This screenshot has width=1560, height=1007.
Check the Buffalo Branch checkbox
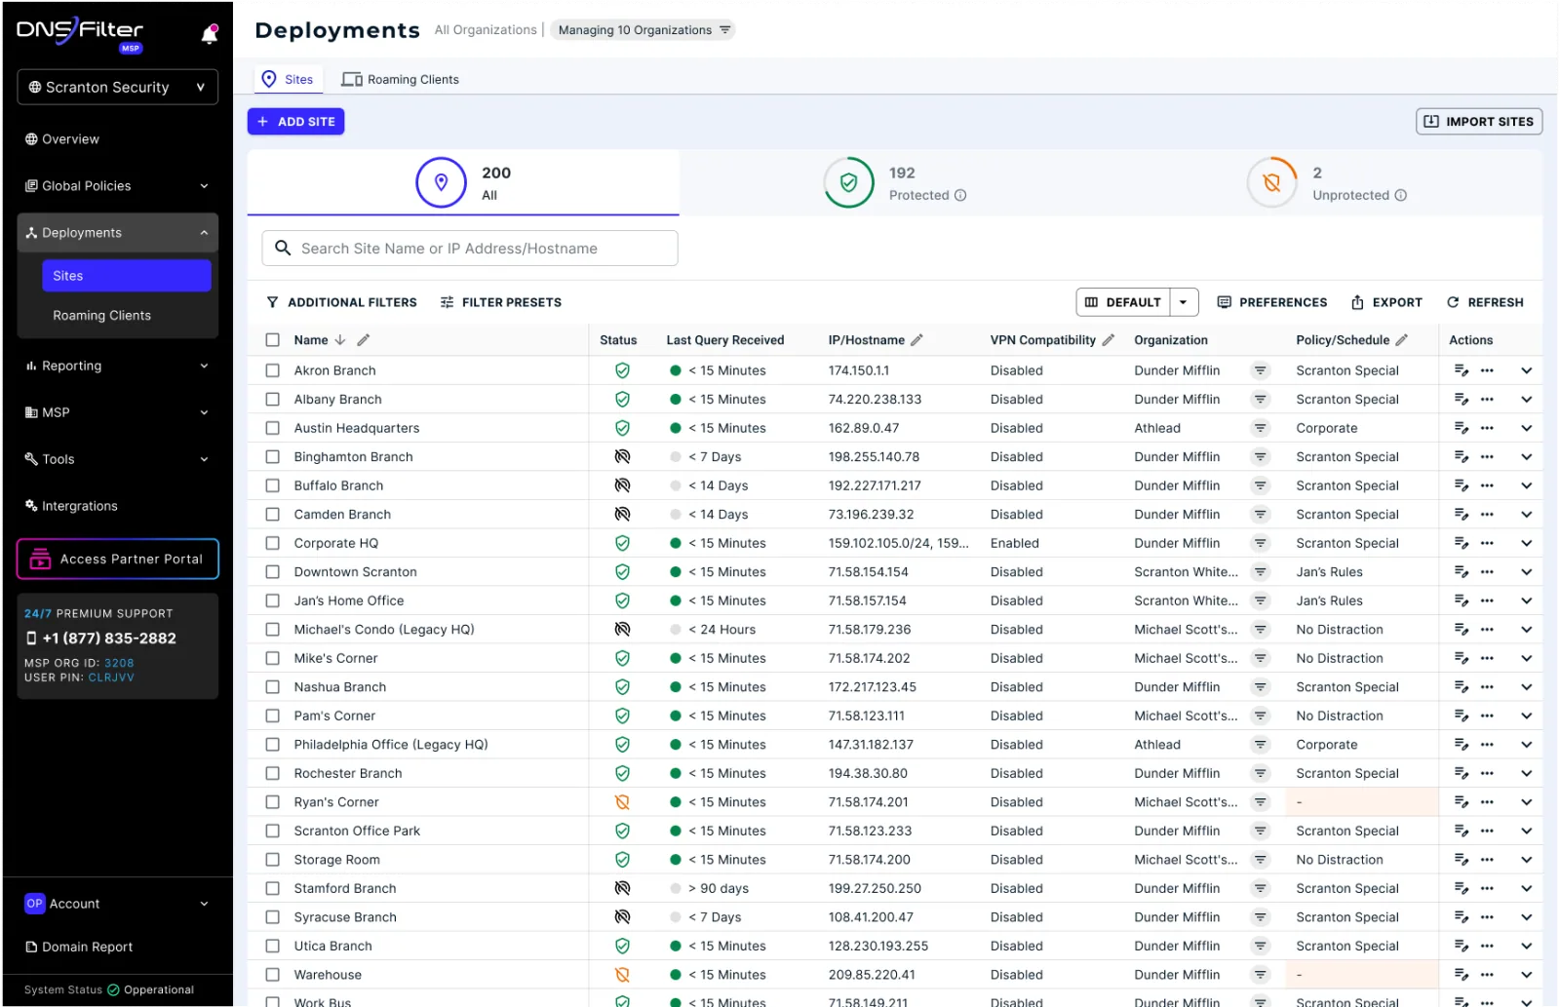click(x=273, y=485)
